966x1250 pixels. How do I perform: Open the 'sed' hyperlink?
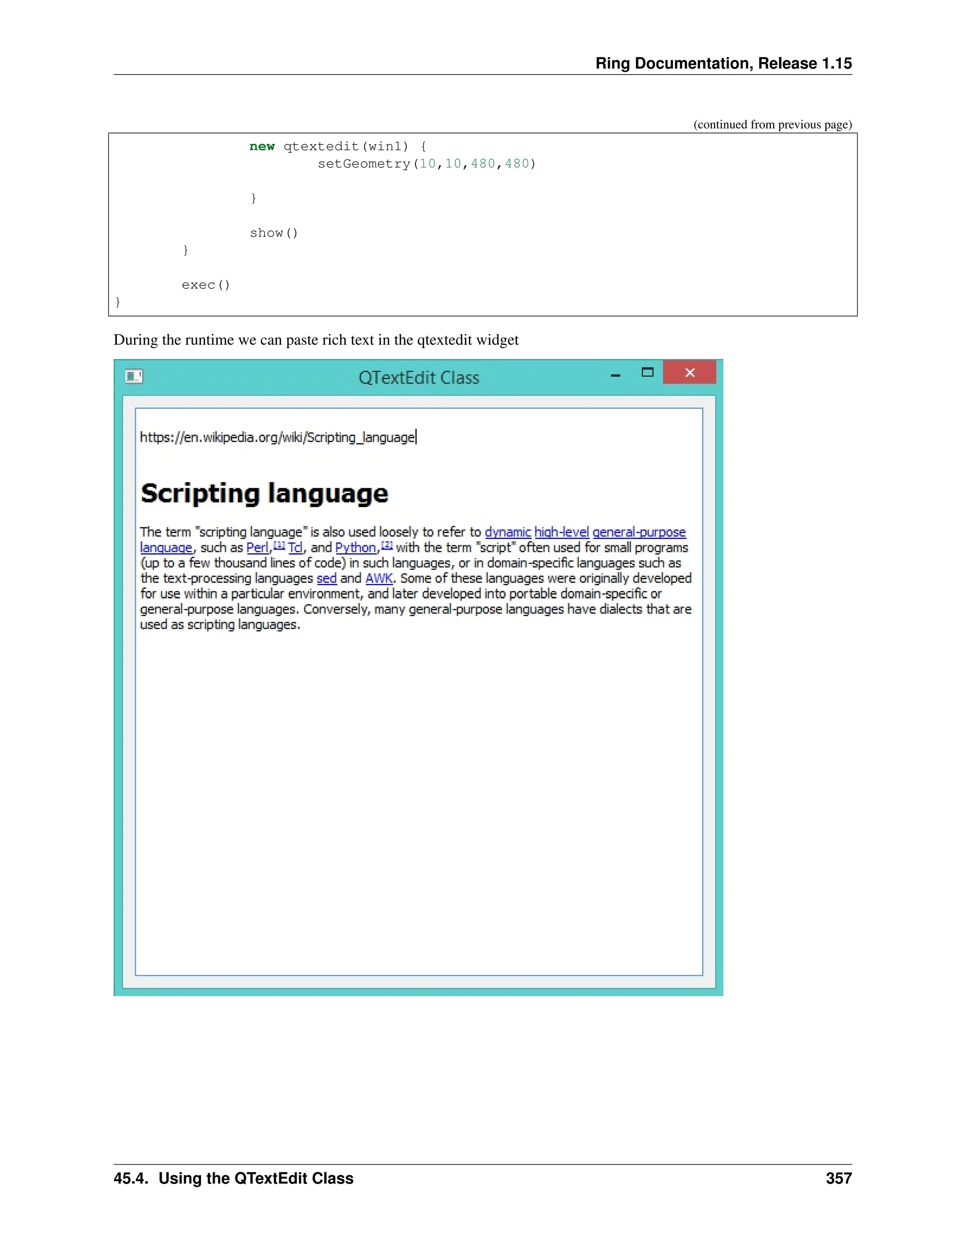pyautogui.click(x=326, y=579)
